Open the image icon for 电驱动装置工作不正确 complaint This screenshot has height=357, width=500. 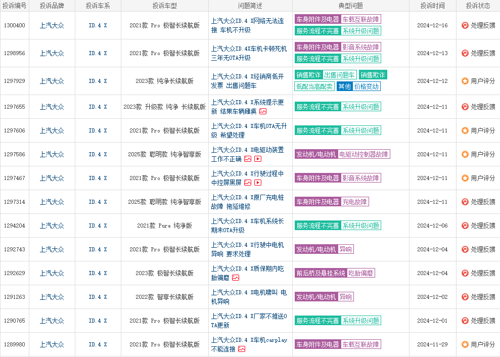(248, 159)
